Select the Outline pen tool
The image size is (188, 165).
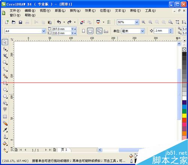coord(5,136)
